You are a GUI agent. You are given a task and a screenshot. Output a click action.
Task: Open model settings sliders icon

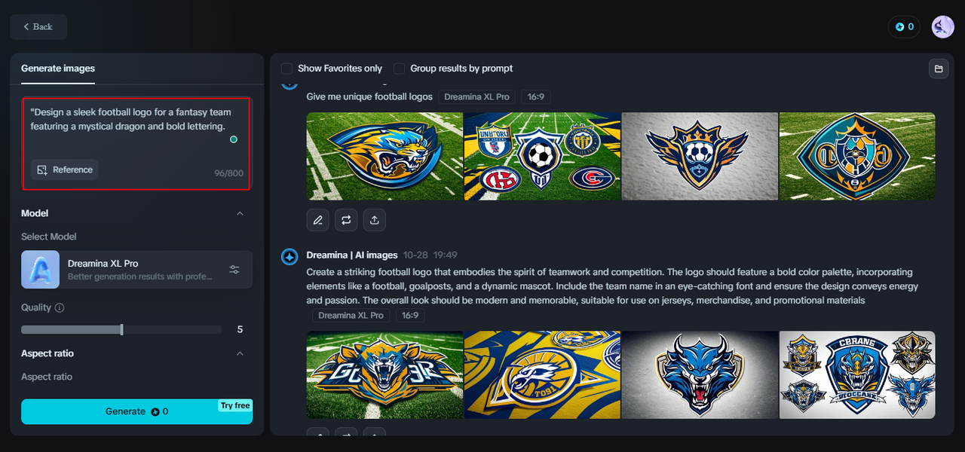(x=234, y=270)
